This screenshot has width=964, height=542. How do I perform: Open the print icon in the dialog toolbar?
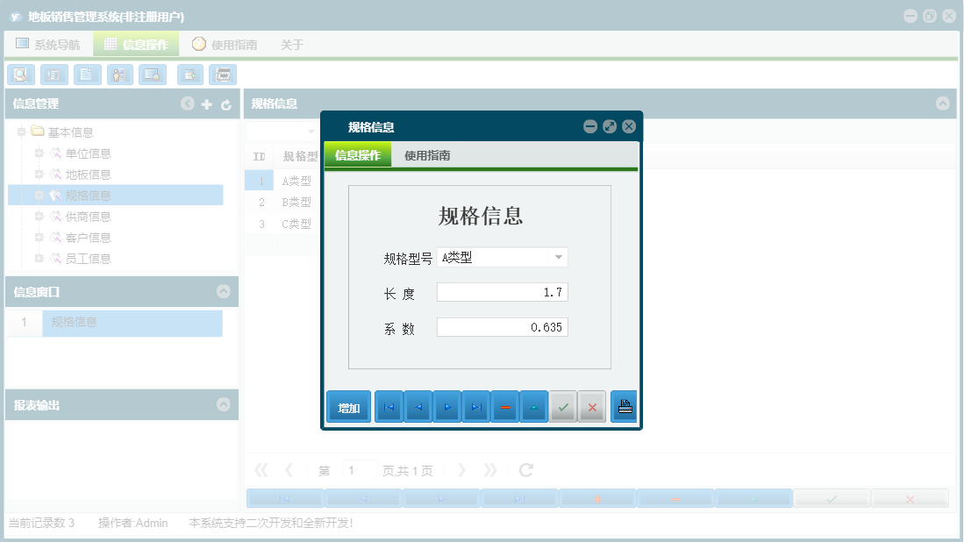click(624, 406)
